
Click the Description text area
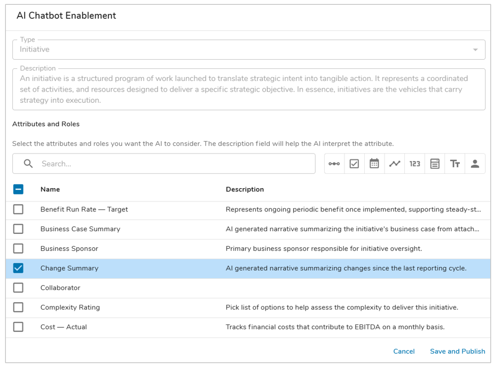tap(248, 90)
